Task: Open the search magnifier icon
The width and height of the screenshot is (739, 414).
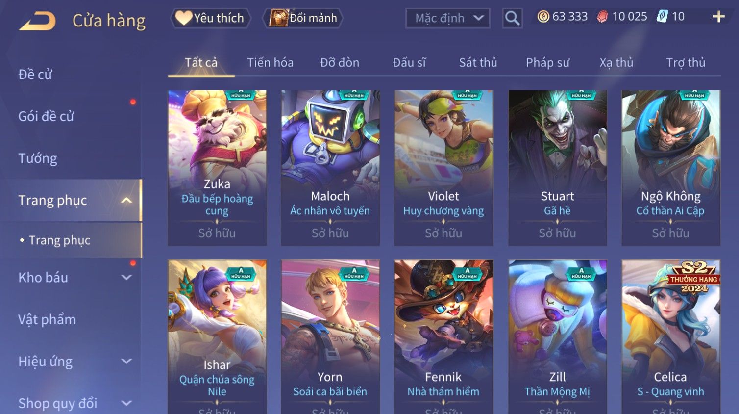Action: (512, 18)
